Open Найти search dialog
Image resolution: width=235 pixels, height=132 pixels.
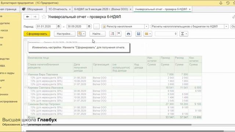coord(98,34)
